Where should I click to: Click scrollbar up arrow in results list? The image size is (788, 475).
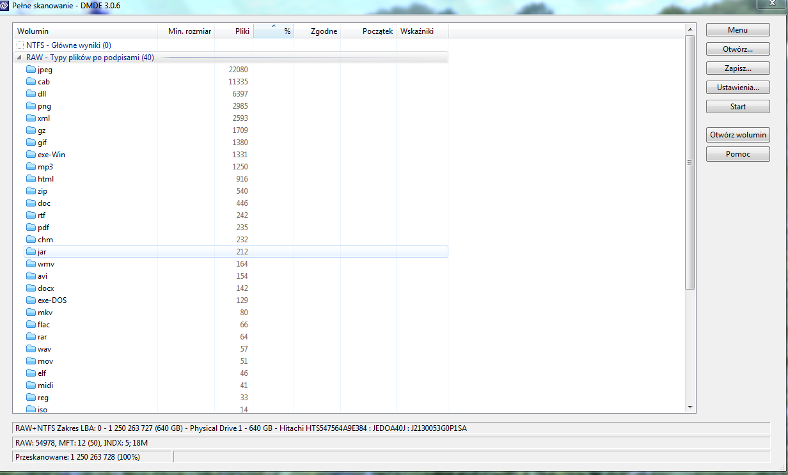[x=690, y=30]
